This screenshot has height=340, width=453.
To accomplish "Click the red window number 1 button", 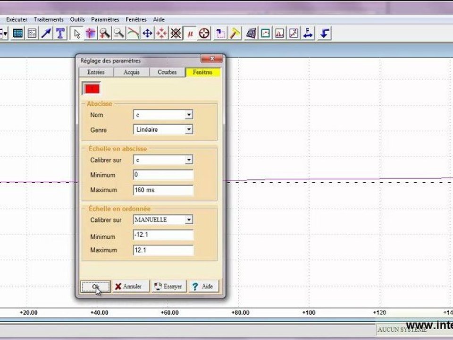I will pos(92,89).
